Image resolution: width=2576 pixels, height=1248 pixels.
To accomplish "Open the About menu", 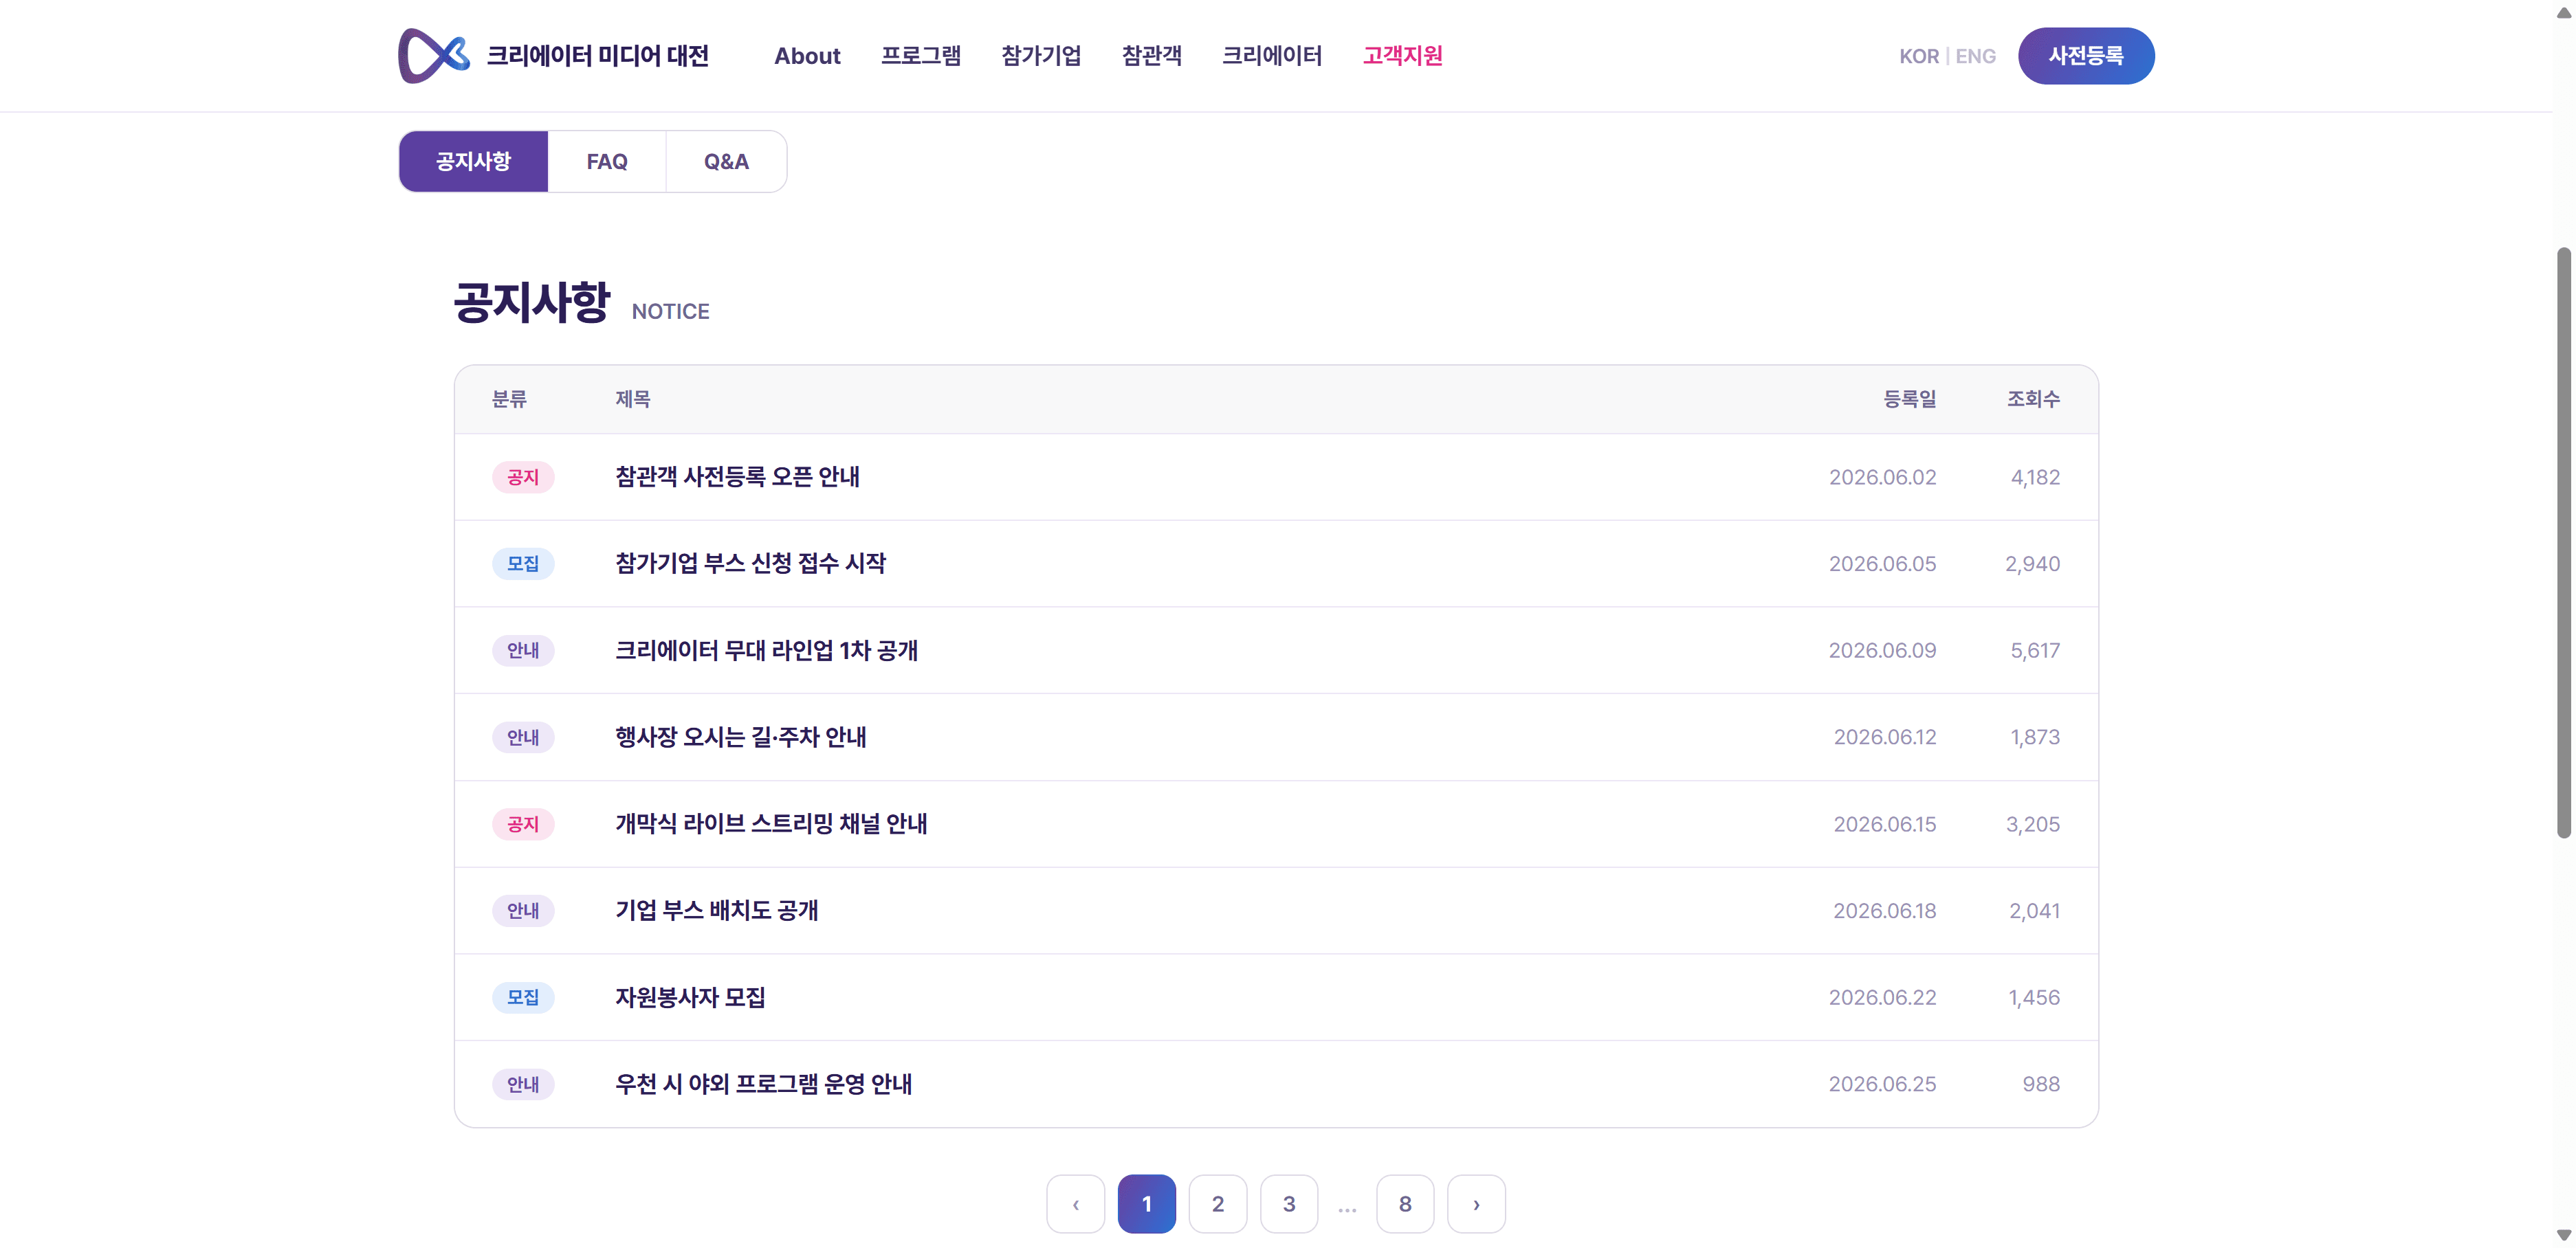I will [807, 56].
